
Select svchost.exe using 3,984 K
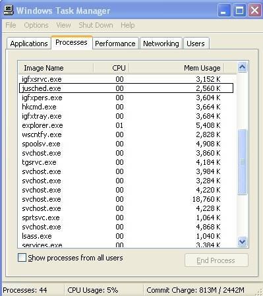click(127, 171)
